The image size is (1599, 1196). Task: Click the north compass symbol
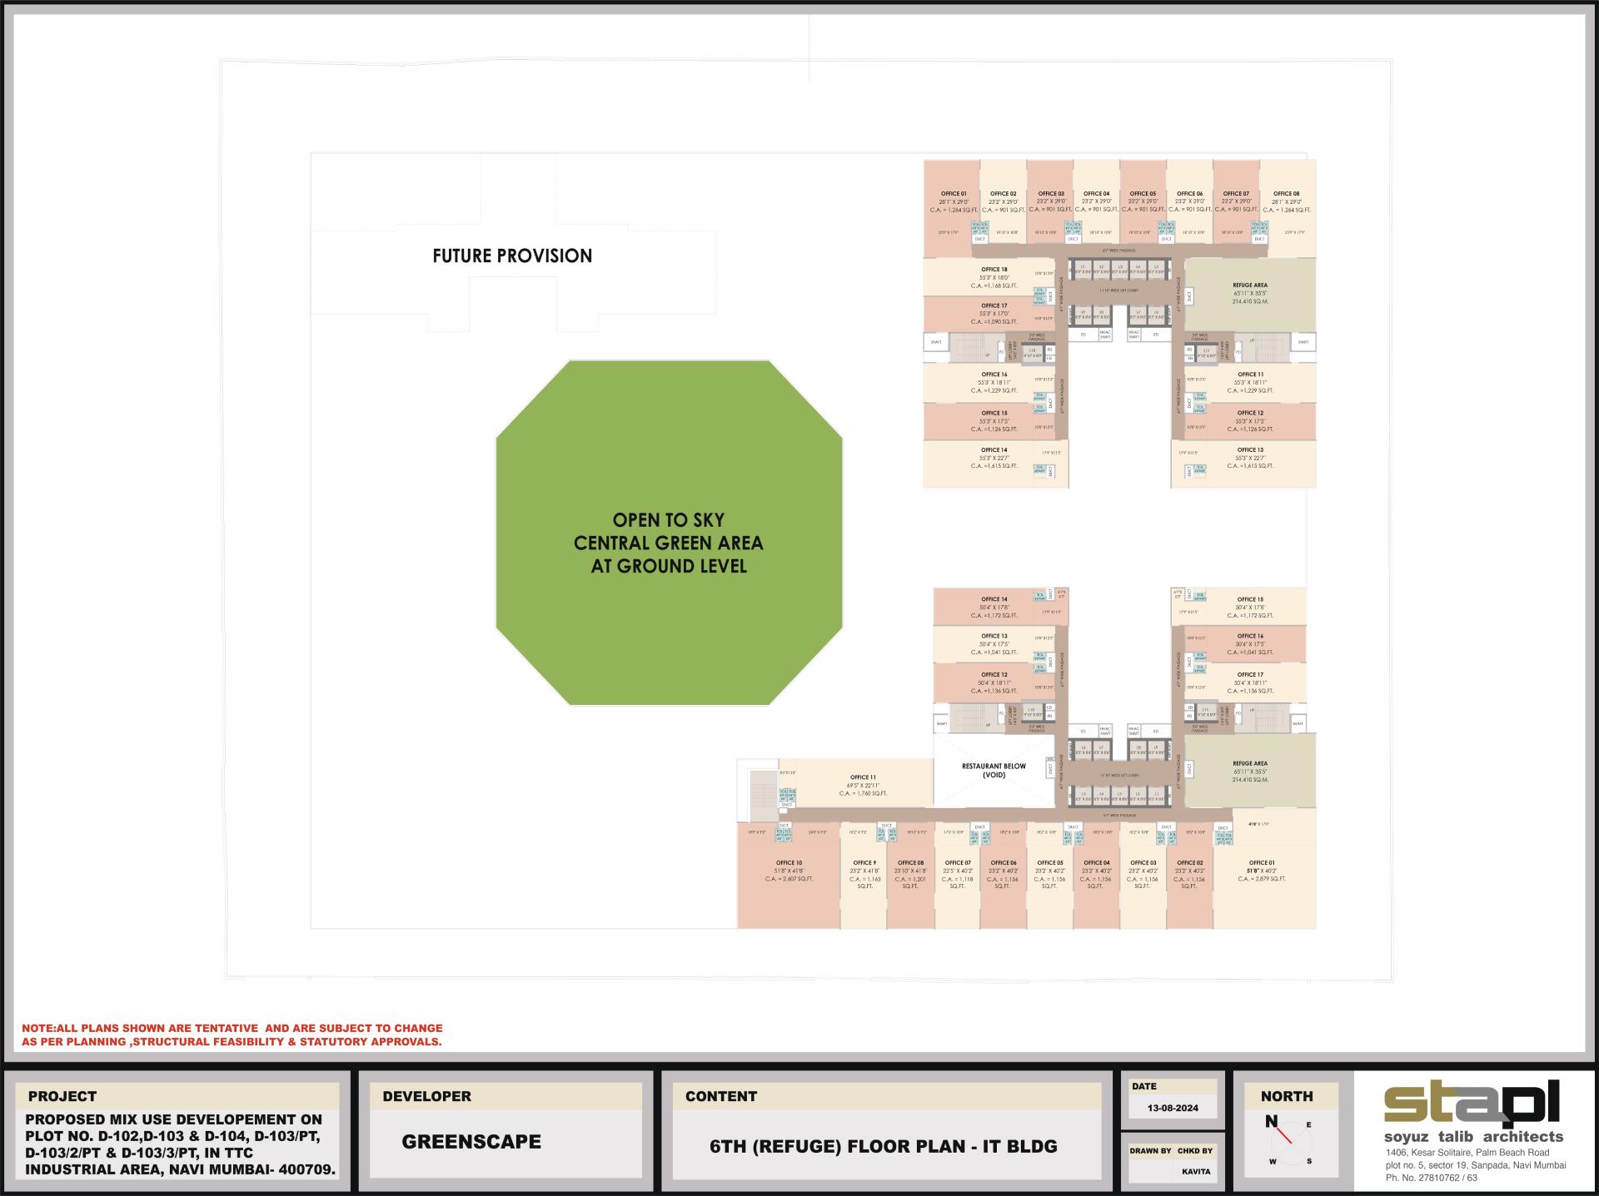pos(1289,1144)
